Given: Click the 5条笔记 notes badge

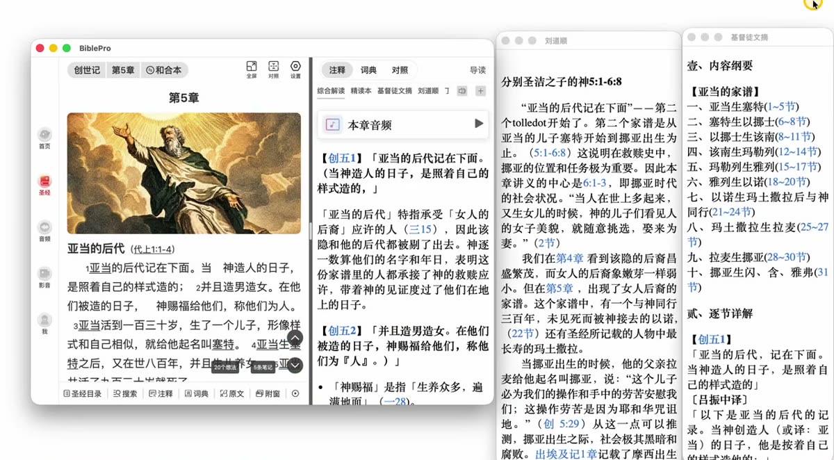Looking at the screenshot, I should [263, 367].
